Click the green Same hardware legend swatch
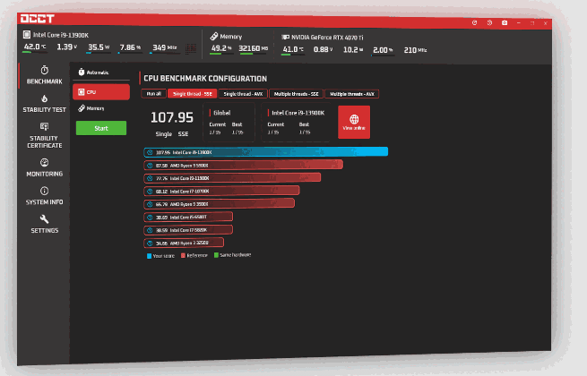 tap(216, 255)
